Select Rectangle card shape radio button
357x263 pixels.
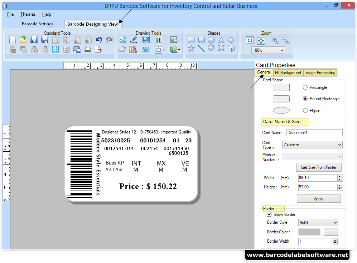click(x=305, y=87)
